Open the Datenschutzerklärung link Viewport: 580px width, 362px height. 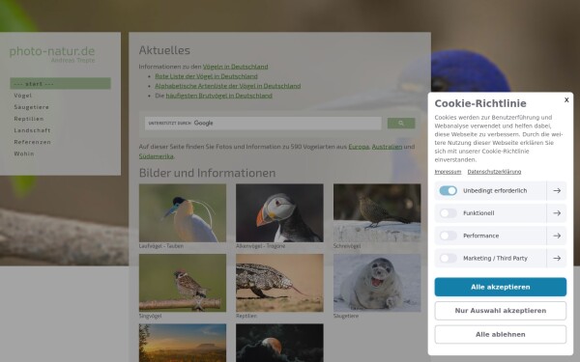[494, 172]
